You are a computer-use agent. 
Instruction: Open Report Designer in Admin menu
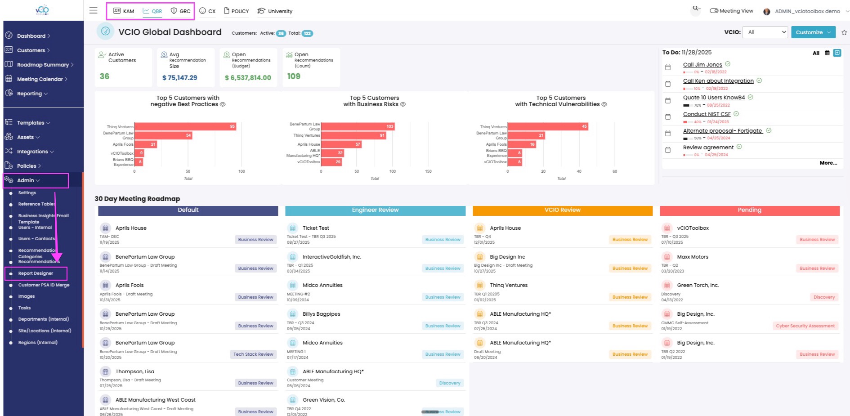(36, 273)
